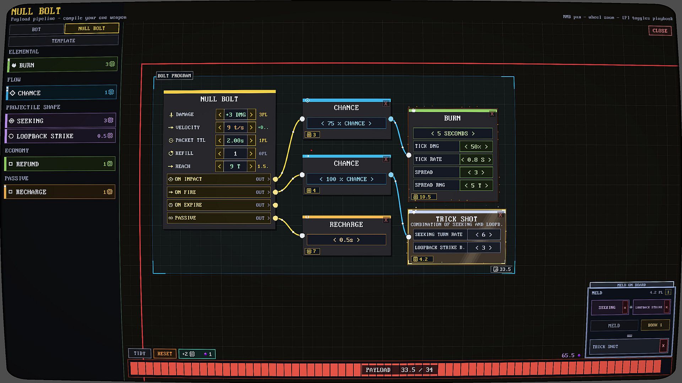Image resolution: width=682 pixels, height=383 pixels.
Task: Close the Recharge node with its X
Action: (x=386, y=220)
